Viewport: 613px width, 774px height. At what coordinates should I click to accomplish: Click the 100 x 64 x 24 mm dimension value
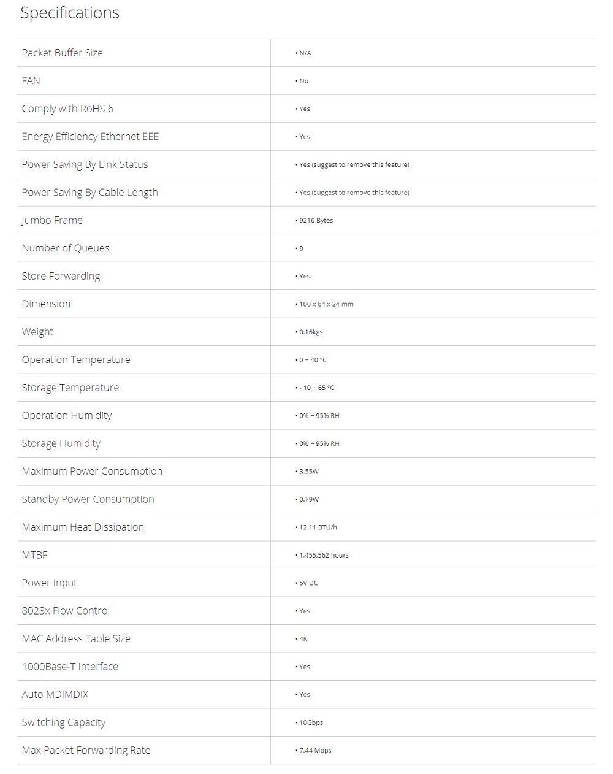pos(326,304)
